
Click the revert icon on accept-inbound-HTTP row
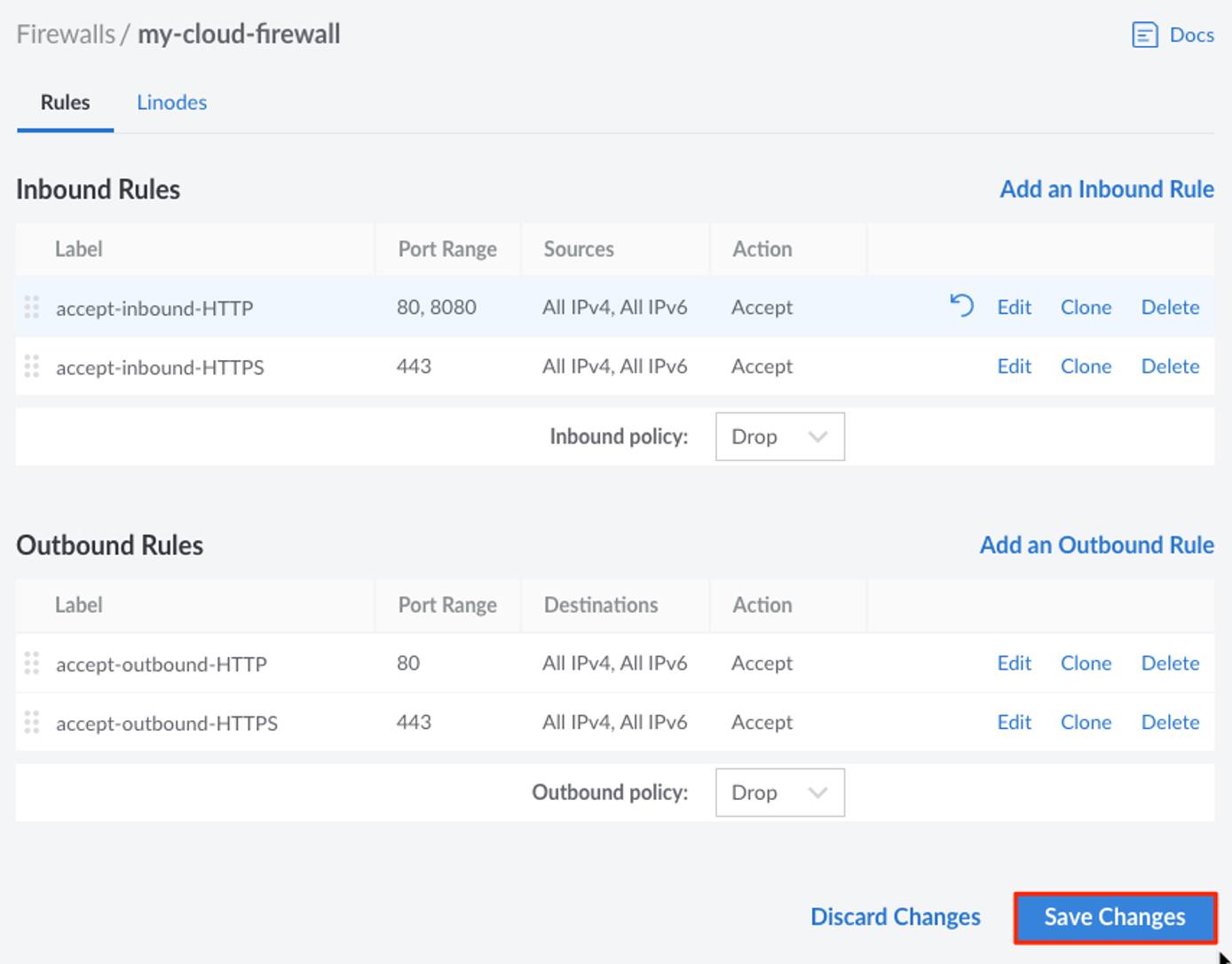(x=960, y=307)
